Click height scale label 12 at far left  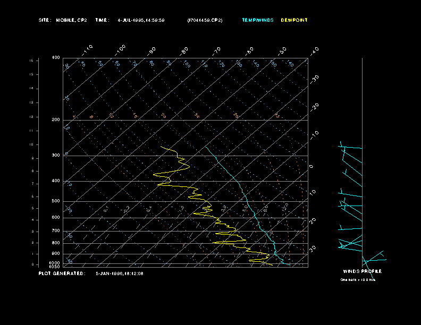tap(31, 117)
